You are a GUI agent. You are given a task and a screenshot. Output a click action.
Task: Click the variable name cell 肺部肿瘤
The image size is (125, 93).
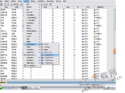tap(6, 76)
